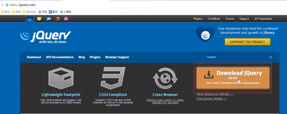Image resolution: width=287 pixels, height=114 pixels.
Task: Click the Download jQuery v3.4.1 button
Action: tap(233, 78)
